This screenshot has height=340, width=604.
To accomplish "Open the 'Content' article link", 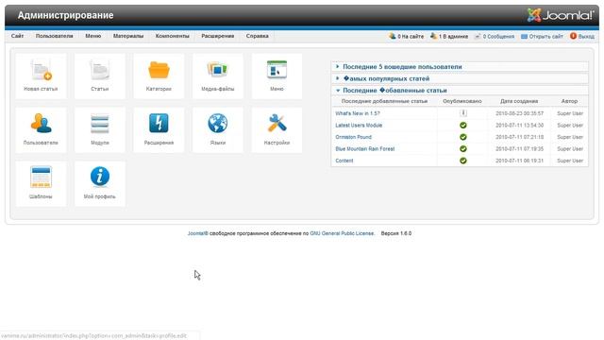I will point(344,161).
